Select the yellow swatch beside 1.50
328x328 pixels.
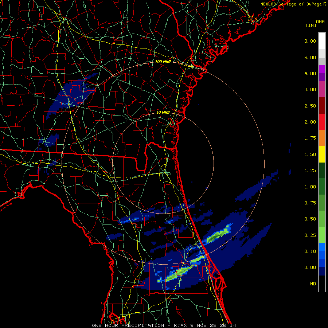pos(322,154)
